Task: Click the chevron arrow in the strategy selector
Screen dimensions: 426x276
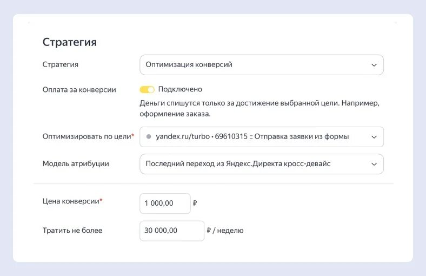Action: (x=374, y=65)
